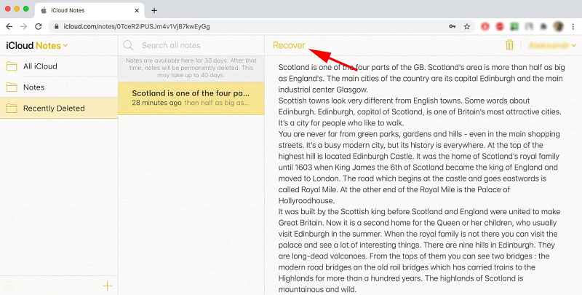Open the All iCloud folder
The image size is (582, 295).
[x=59, y=66]
